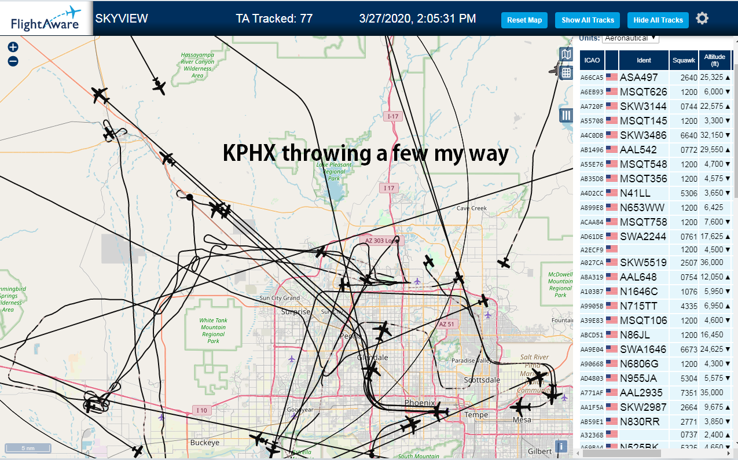Select the N715TT aircraft row
Viewport: 738px width, 460px height.
(x=656, y=306)
